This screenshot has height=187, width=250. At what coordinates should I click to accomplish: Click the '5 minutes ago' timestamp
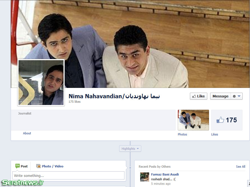click(161, 184)
